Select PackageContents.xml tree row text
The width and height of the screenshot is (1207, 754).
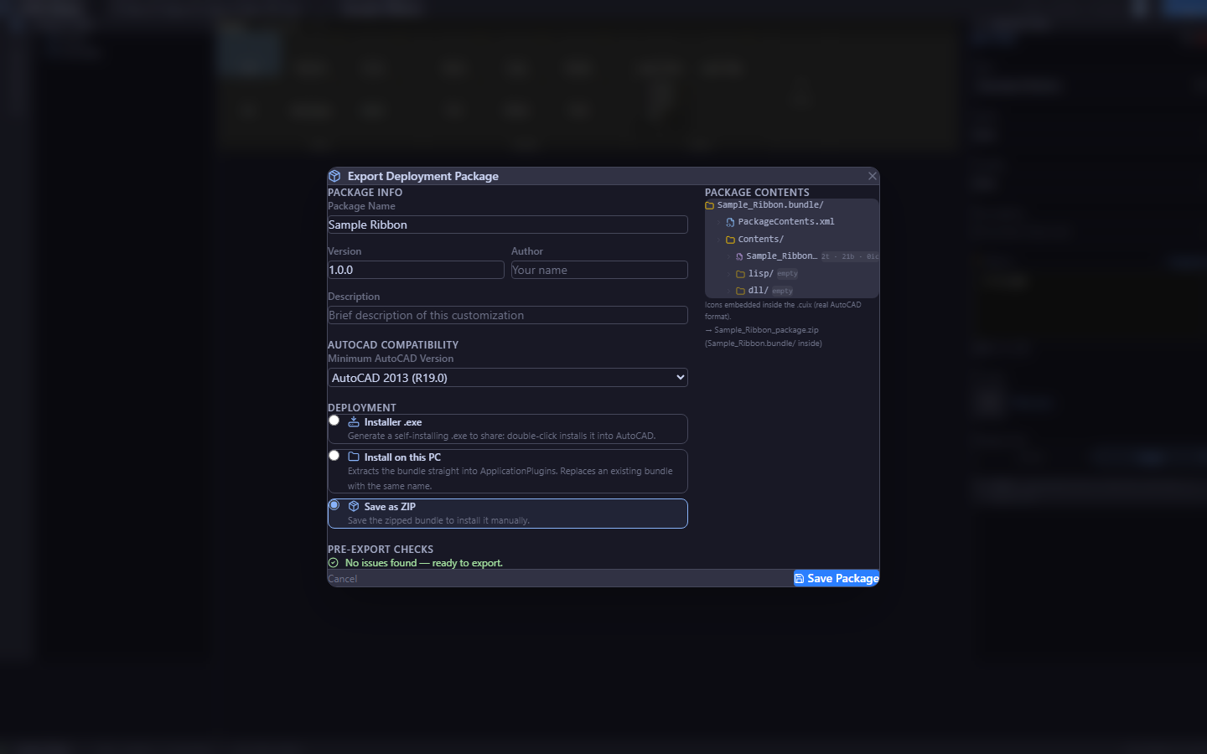[x=786, y=222]
